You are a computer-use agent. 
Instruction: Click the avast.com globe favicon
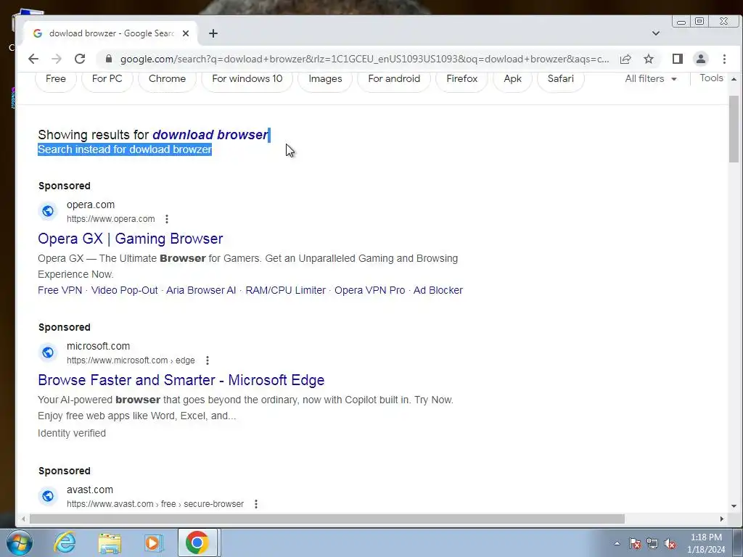coord(48,496)
